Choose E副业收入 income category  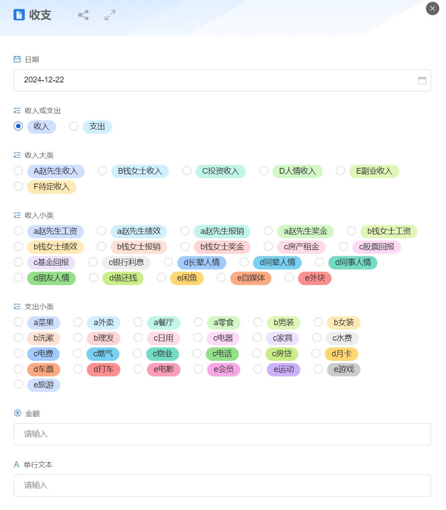tap(340, 171)
